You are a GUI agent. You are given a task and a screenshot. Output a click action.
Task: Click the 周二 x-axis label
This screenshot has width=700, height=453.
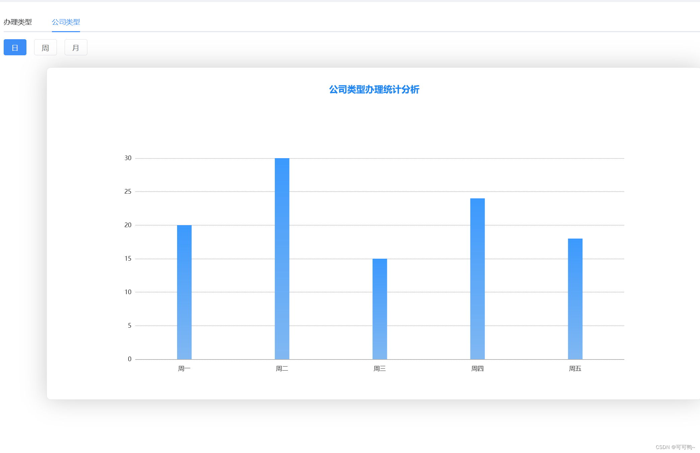click(x=282, y=369)
